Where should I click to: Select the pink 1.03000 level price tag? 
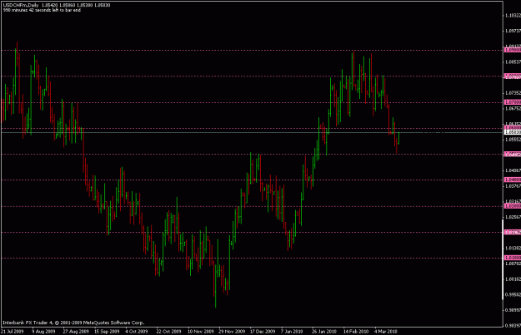tap(513, 206)
